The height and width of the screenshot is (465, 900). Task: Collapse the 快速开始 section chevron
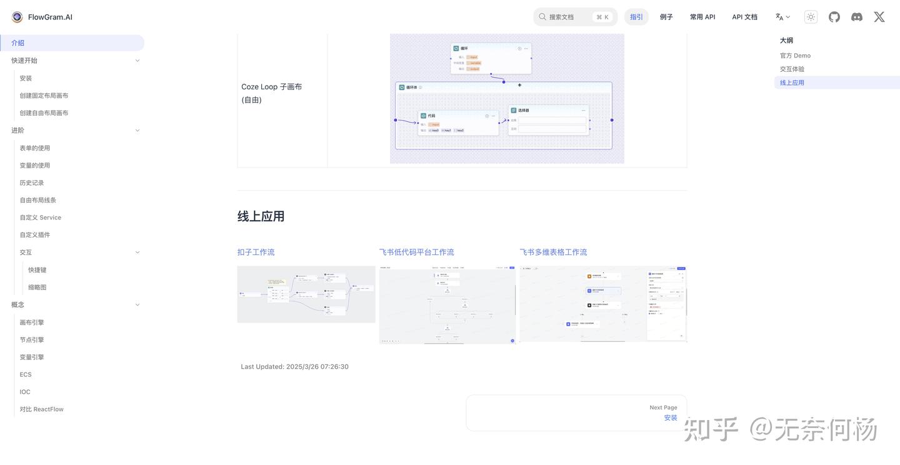point(137,59)
